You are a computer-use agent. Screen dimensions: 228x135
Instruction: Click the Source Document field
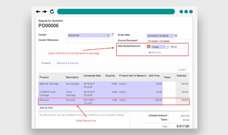[168, 41]
